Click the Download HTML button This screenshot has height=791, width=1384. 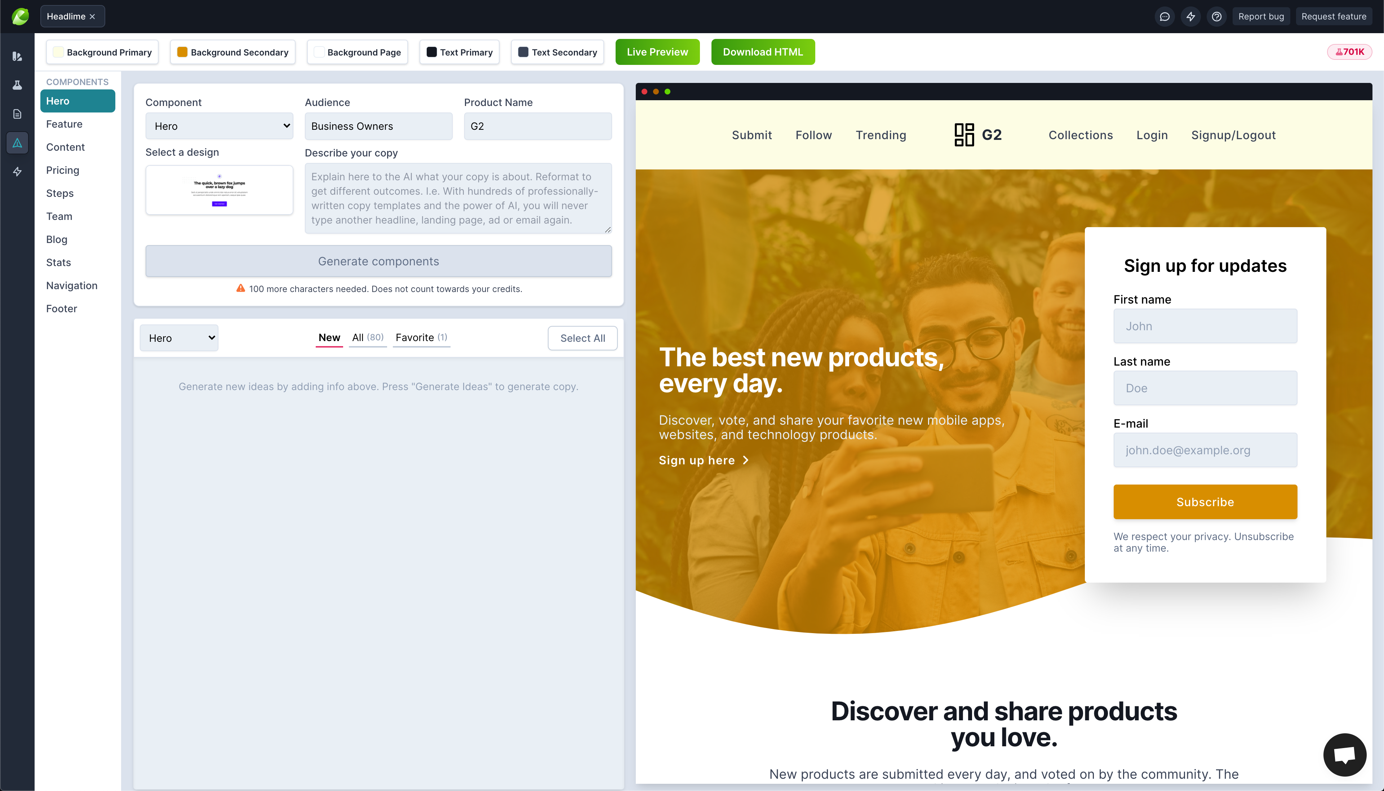(x=762, y=52)
